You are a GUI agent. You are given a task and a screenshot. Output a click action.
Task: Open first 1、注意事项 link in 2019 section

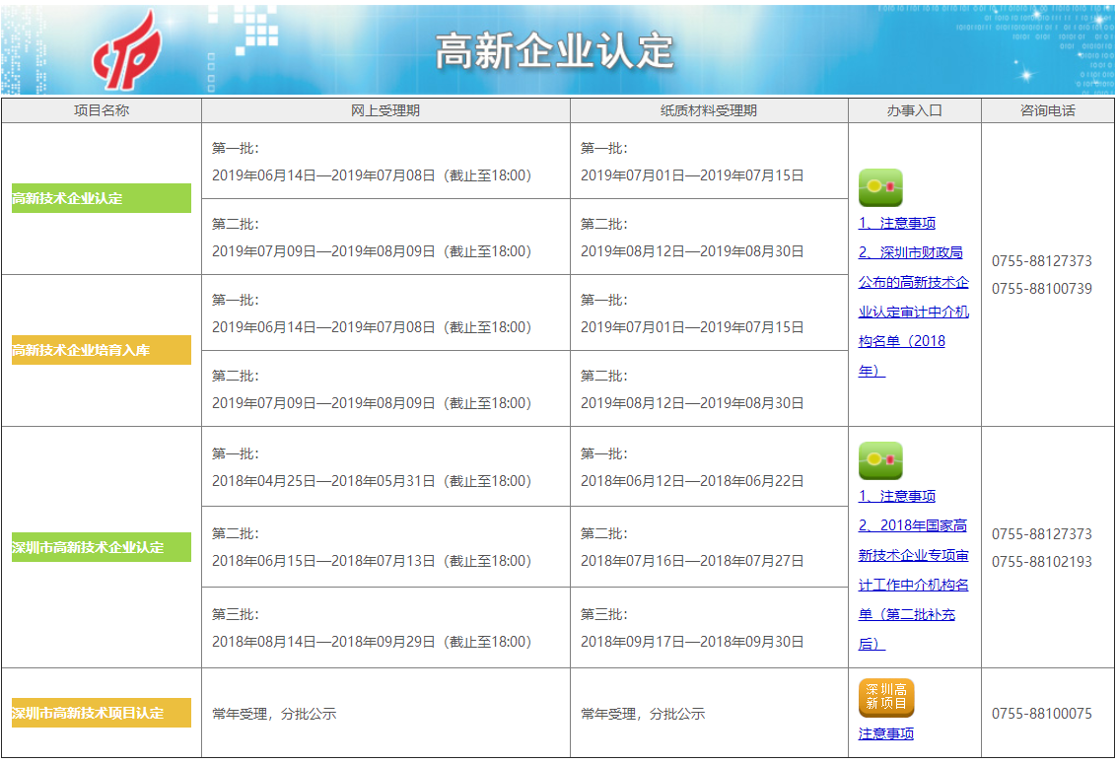click(x=897, y=223)
